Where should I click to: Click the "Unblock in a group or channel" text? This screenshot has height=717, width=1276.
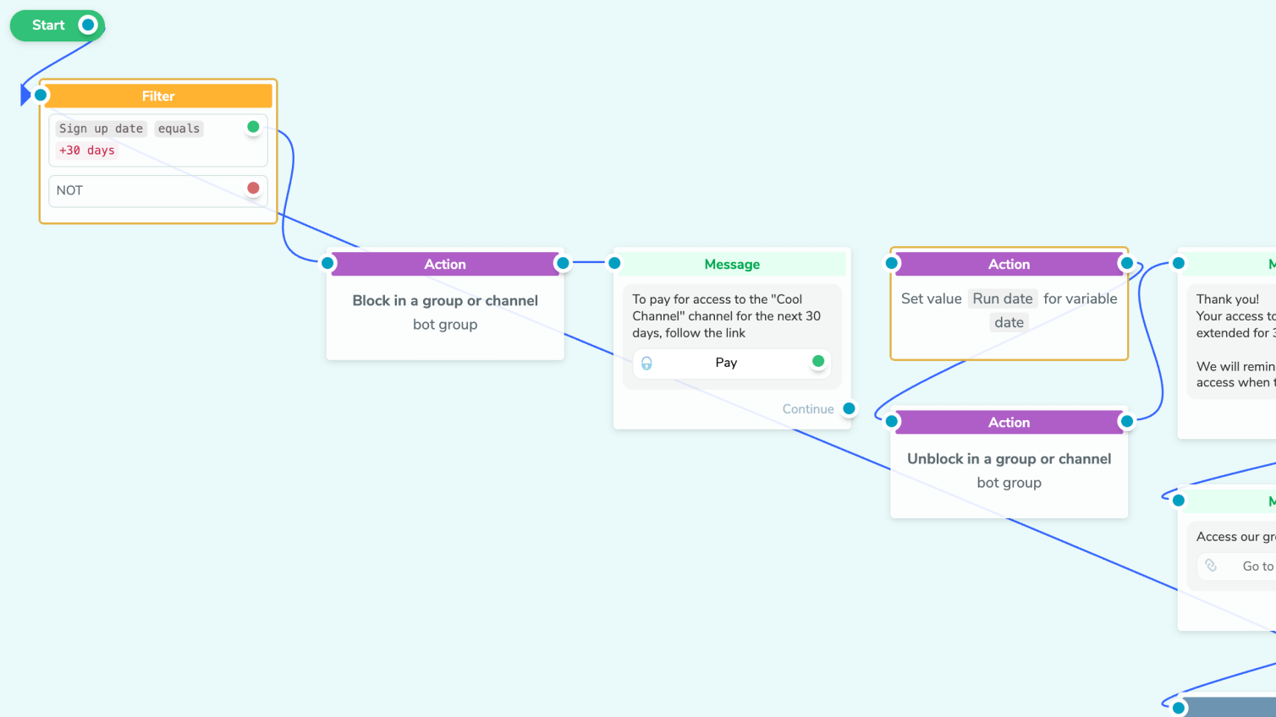click(x=1009, y=459)
